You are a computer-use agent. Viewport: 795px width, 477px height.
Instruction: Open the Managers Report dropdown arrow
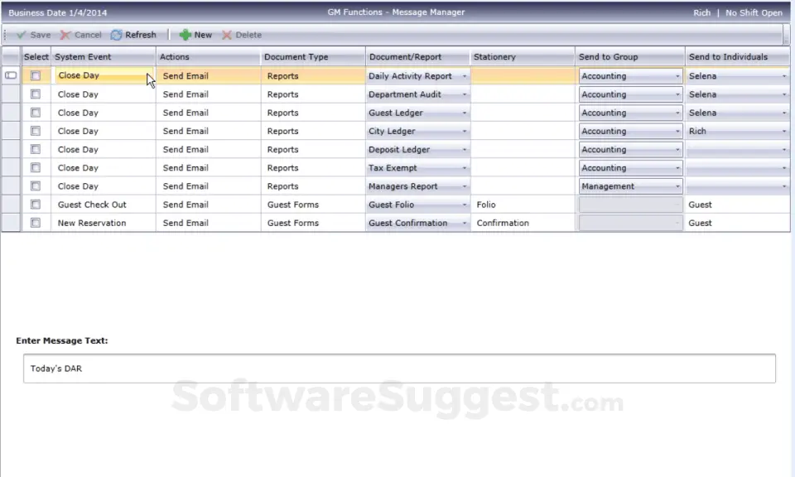click(x=464, y=186)
